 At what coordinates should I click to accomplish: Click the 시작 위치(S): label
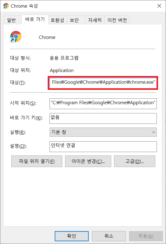[23, 103]
